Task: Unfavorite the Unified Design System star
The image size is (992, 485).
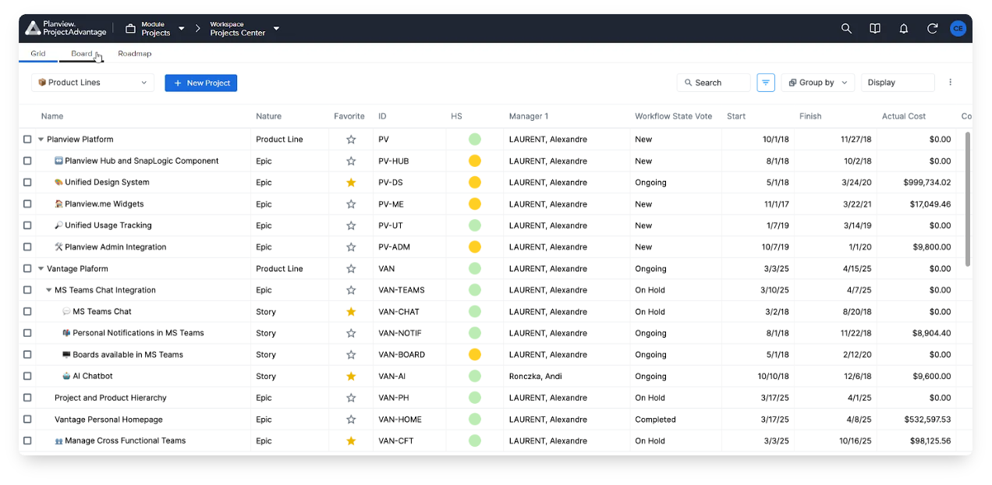Action: click(351, 182)
